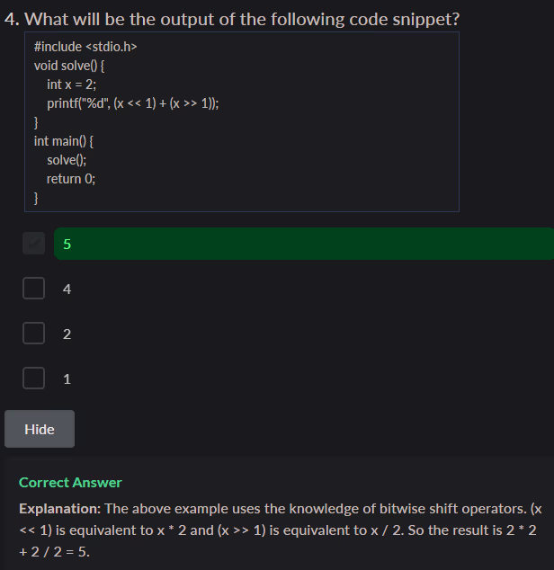The height and width of the screenshot is (570, 554).
Task: Select the green highlighted answer 5 bar
Action: (x=304, y=244)
